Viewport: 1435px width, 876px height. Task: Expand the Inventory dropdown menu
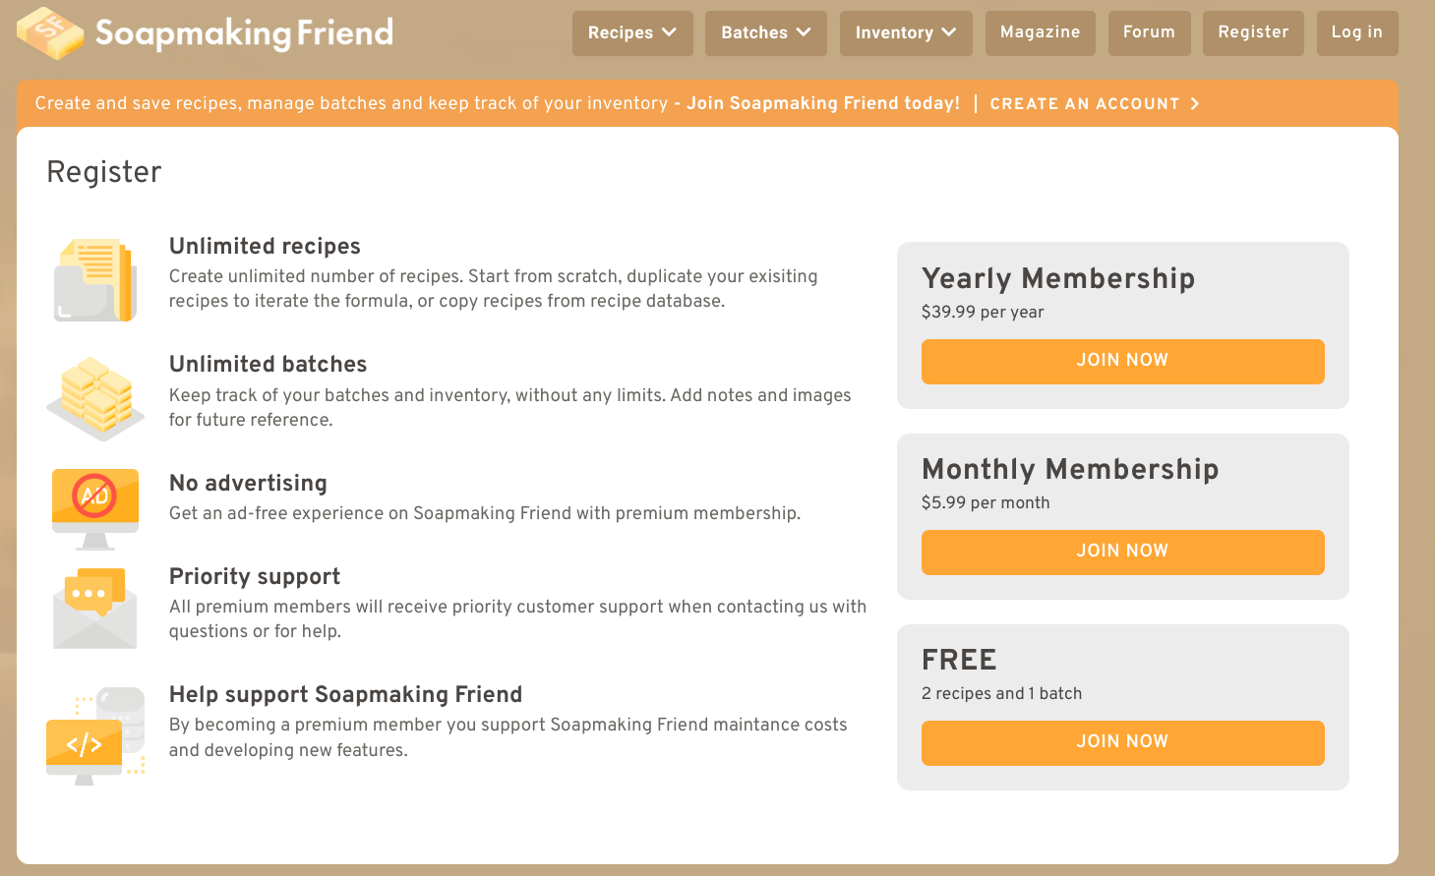905,33
